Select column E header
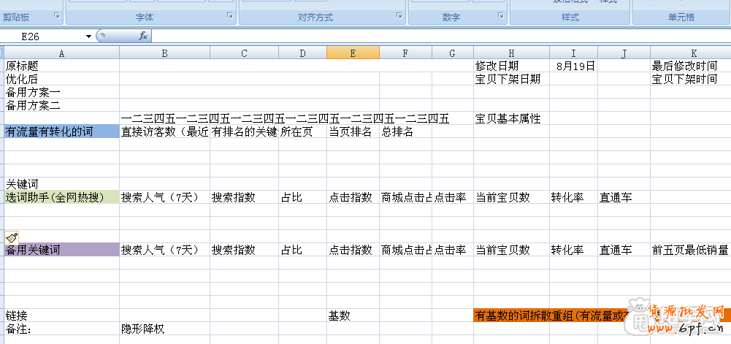Viewport: 731px width, 344px height. [353, 53]
